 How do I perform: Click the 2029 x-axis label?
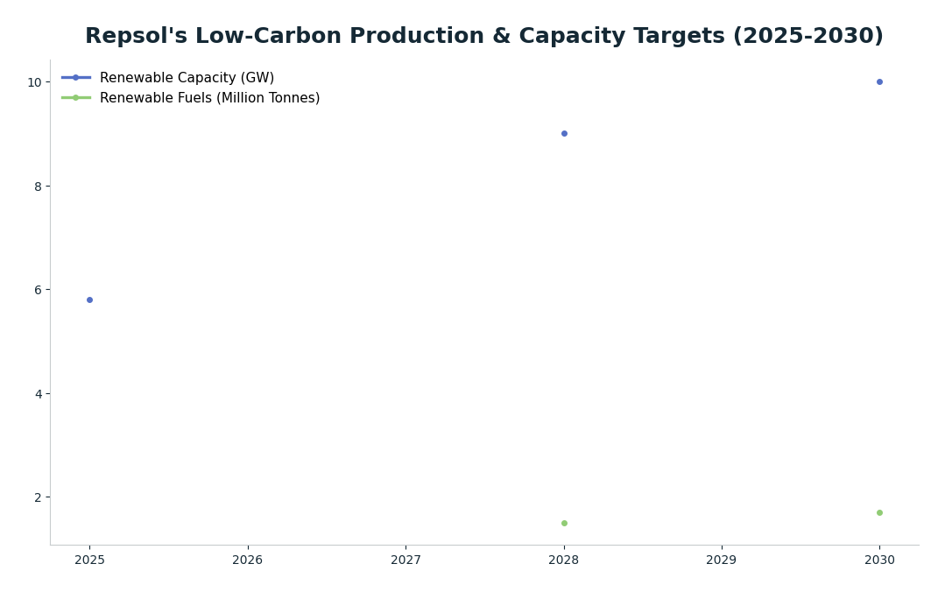pyautogui.click(x=722, y=560)
